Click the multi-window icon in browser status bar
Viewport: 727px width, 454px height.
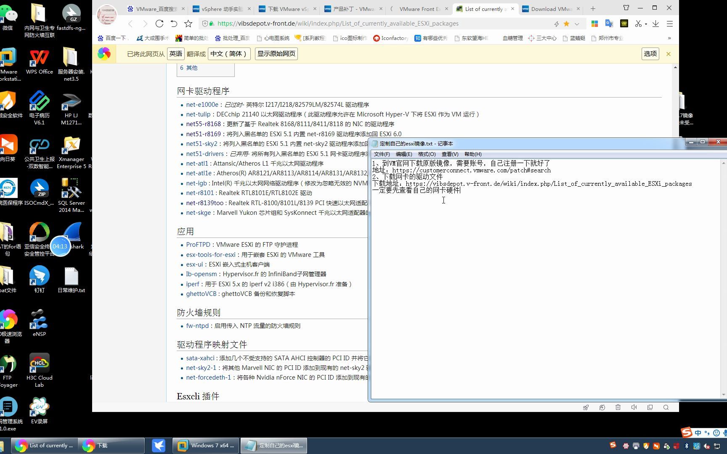[x=650, y=407]
